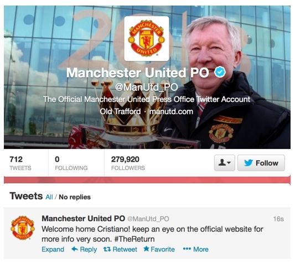Follow the Manchester United PO account

[x=261, y=163]
